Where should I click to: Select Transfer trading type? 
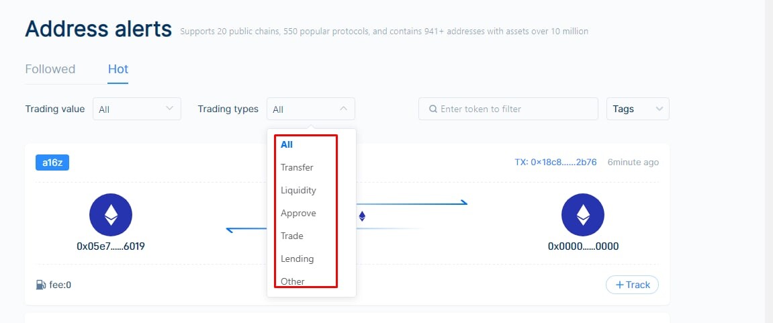297,167
